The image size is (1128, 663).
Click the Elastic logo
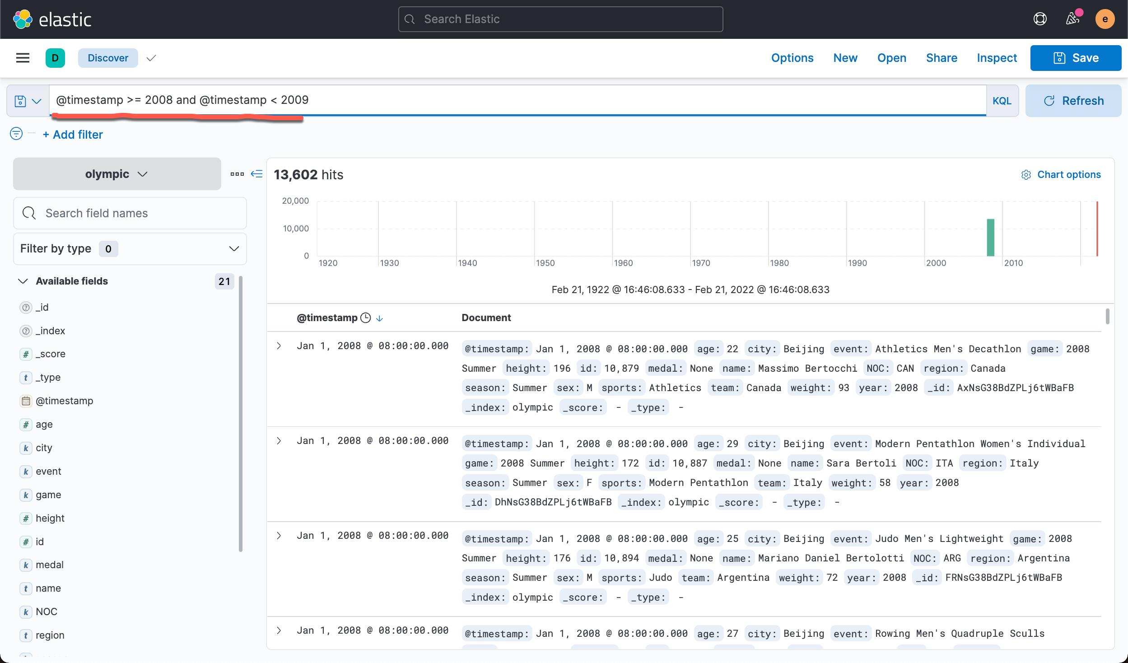pyautogui.click(x=51, y=19)
